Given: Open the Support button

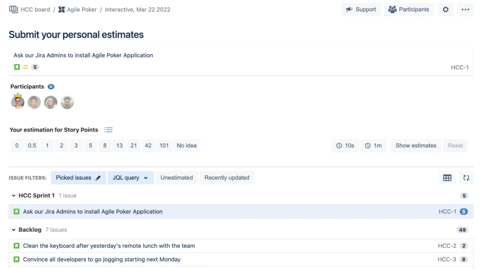Looking at the screenshot, I should [361, 10].
